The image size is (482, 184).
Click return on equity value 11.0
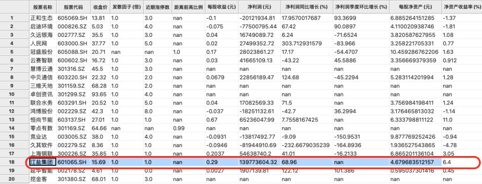click(462, 119)
